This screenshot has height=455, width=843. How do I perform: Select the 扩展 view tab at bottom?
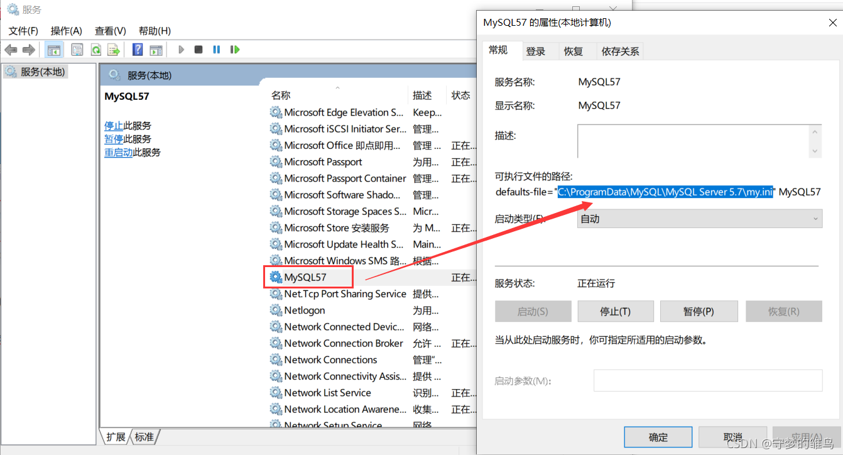tap(116, 437)
